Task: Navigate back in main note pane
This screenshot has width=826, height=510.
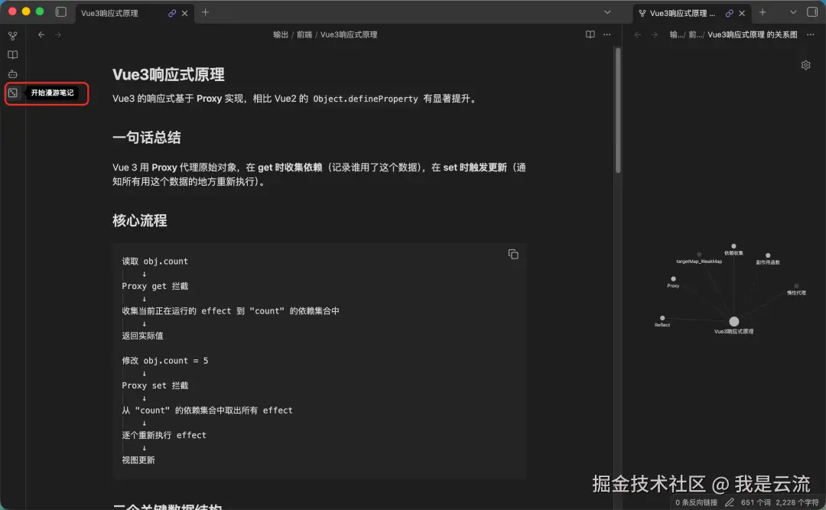Action: (41, 34)
